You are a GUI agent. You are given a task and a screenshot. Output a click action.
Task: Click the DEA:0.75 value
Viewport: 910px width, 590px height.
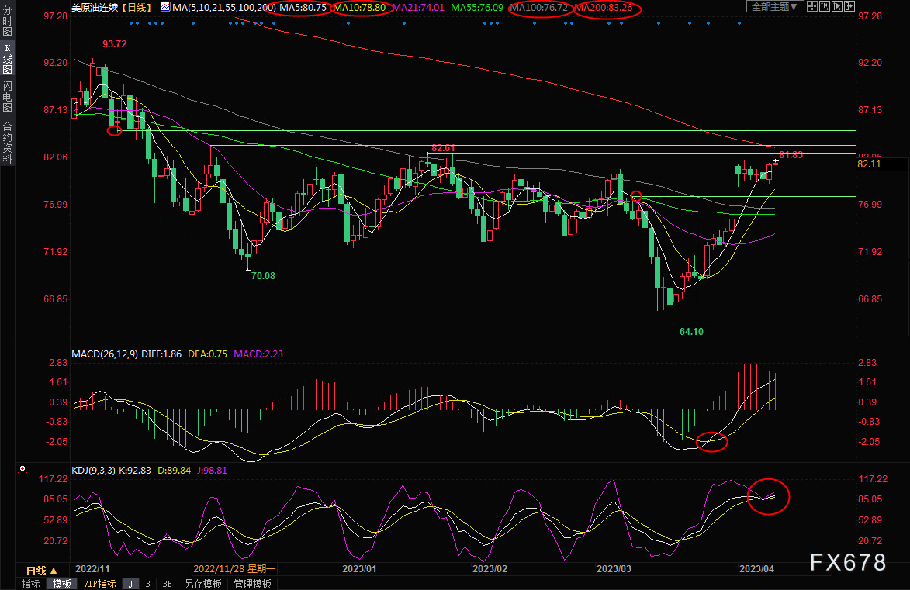(x=207, y=354)
